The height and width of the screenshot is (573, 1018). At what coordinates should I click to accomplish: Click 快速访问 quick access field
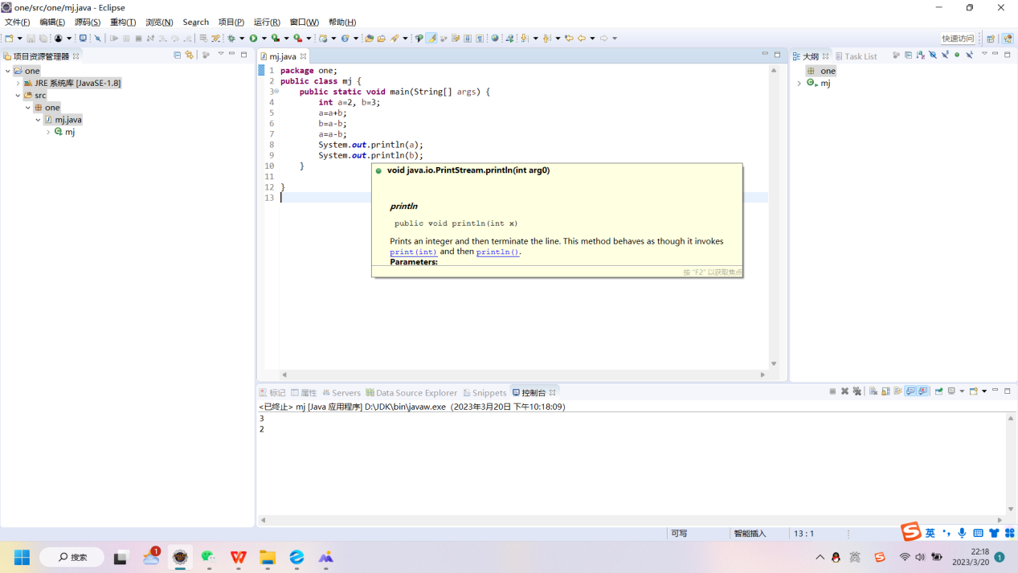(x=958, y=38)
